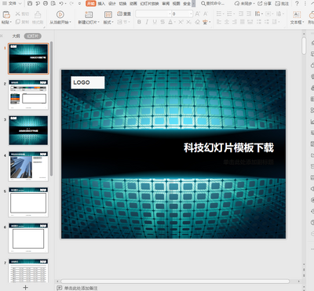Open the 开始 ribbon tab
The image size is (314, 291).
[91, 3]
